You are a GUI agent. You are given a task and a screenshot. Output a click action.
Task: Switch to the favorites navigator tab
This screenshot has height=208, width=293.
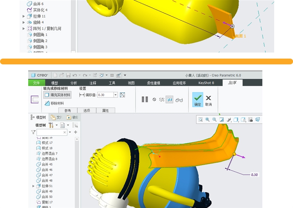72,117
